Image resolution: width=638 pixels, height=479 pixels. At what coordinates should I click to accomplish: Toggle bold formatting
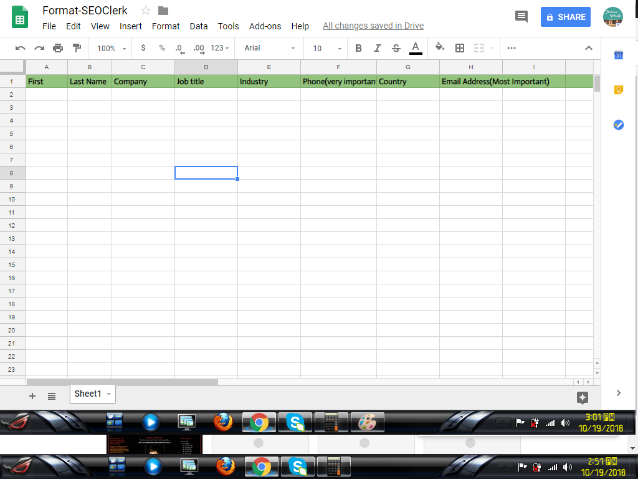[358, 48]
